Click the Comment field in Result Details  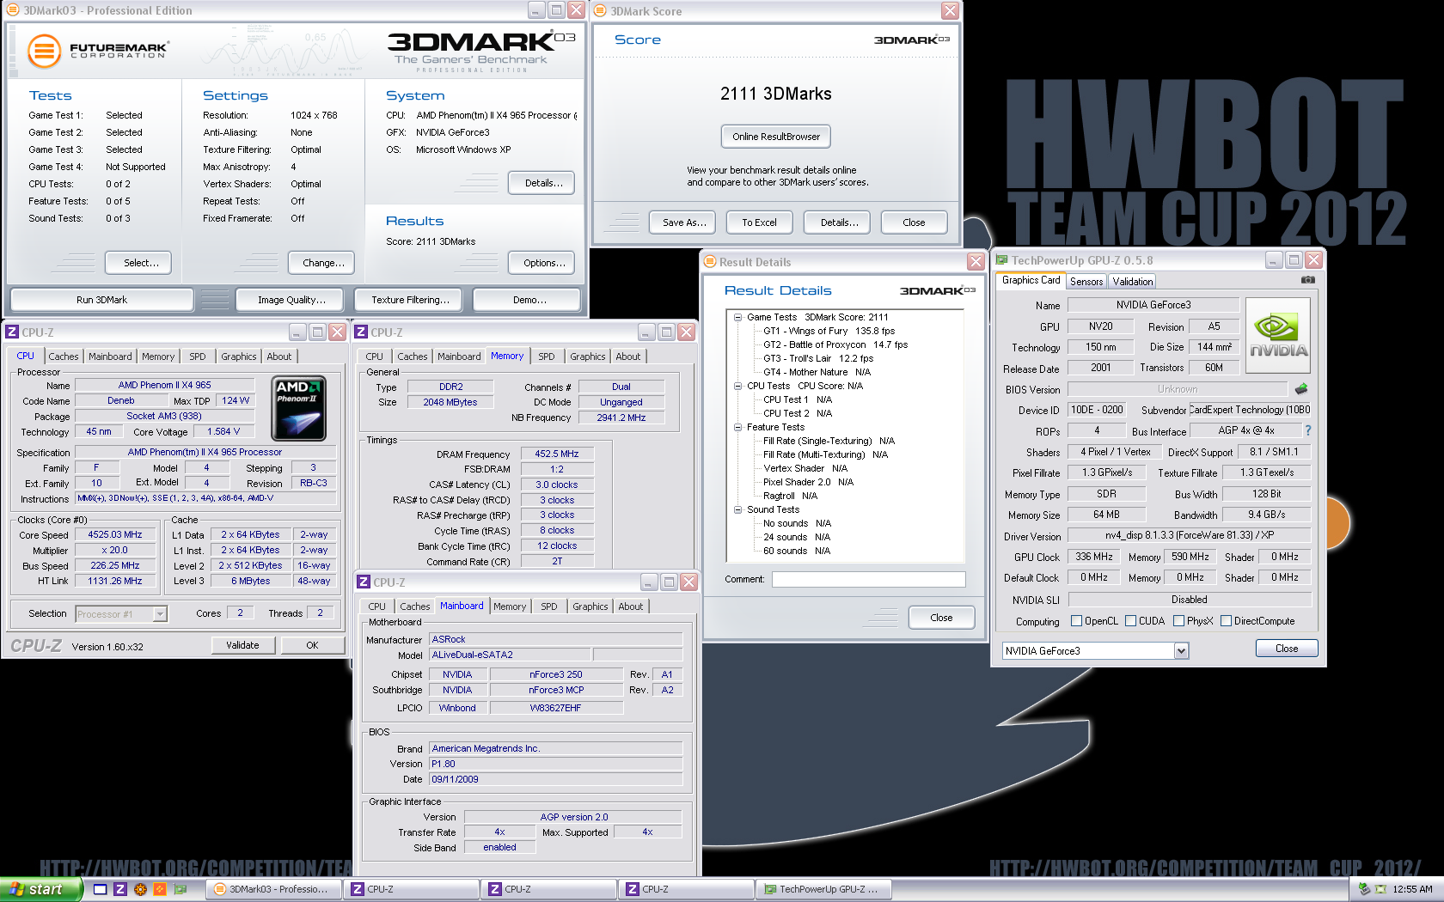pyautogui.click(x=868, y=579)
